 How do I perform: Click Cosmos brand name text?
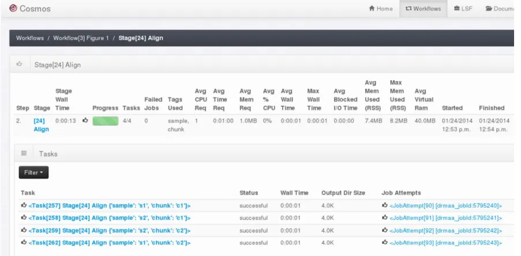(x=35, y=9)
